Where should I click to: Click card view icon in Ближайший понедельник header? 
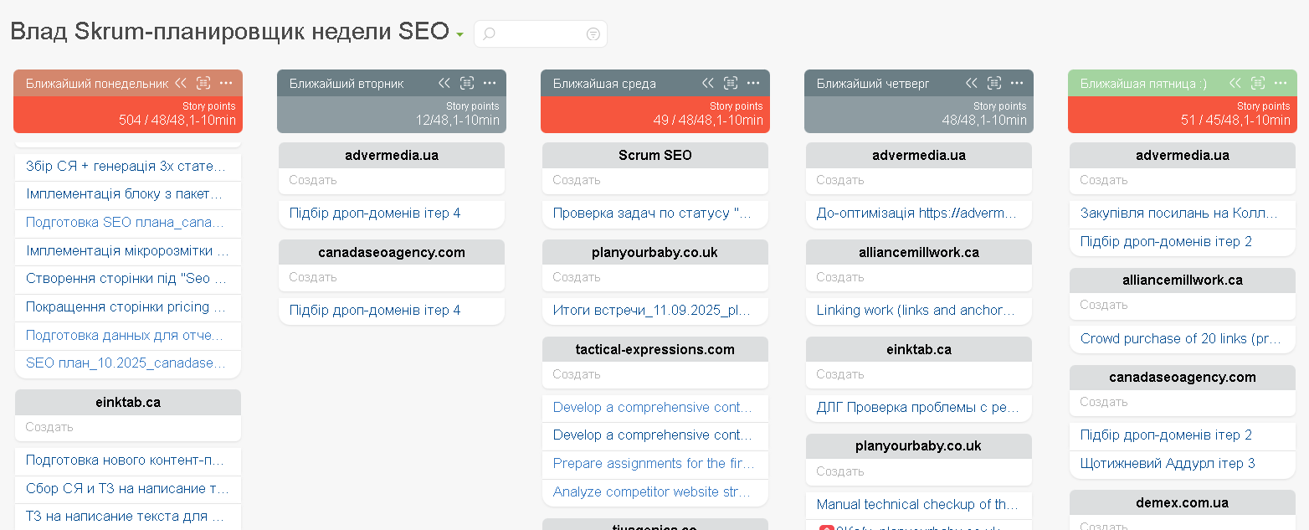point(203,83)
